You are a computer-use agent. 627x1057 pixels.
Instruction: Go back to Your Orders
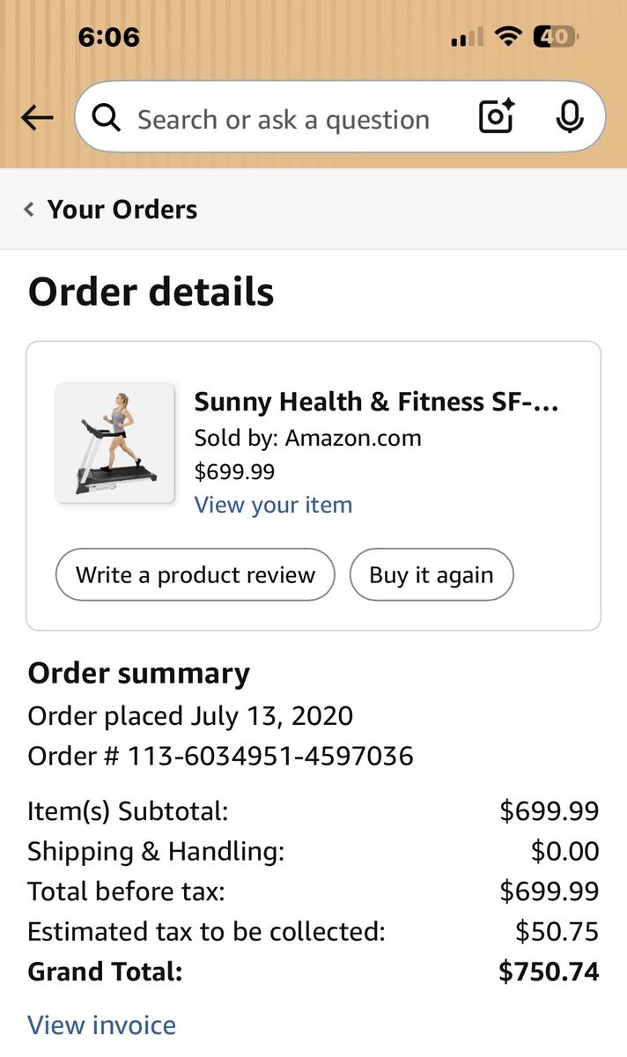coord(122,210)
